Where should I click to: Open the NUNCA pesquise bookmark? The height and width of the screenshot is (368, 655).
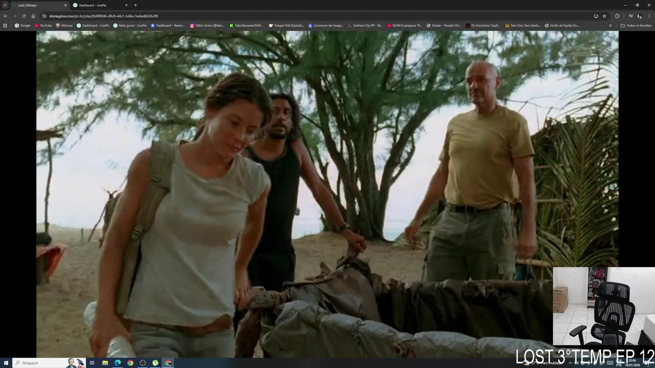(405, 25)
